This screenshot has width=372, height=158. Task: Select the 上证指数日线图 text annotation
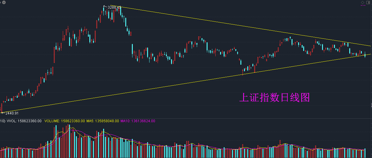tap(275, 97)
